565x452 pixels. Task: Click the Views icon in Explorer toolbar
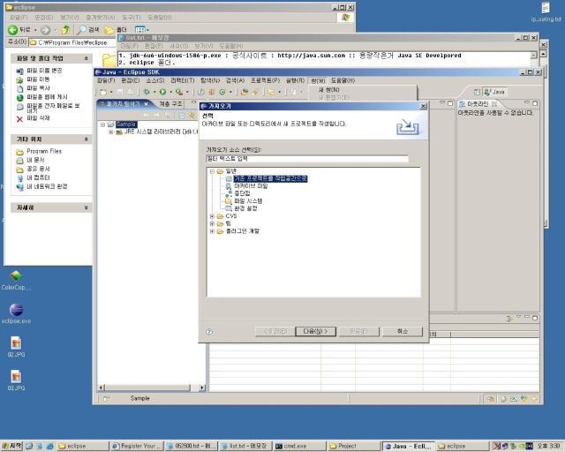coord(140,29)
